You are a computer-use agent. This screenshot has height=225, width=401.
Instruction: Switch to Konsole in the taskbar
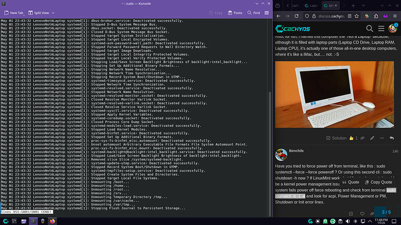[33, 221]
